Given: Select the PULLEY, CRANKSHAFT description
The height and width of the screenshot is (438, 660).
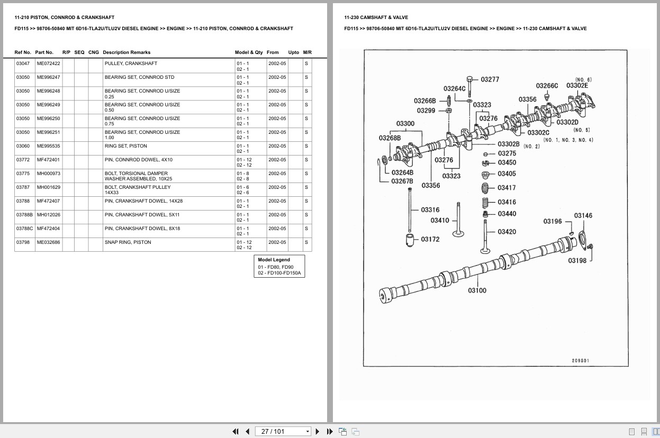Looking at the screenshot, I should tap(131, 63).
